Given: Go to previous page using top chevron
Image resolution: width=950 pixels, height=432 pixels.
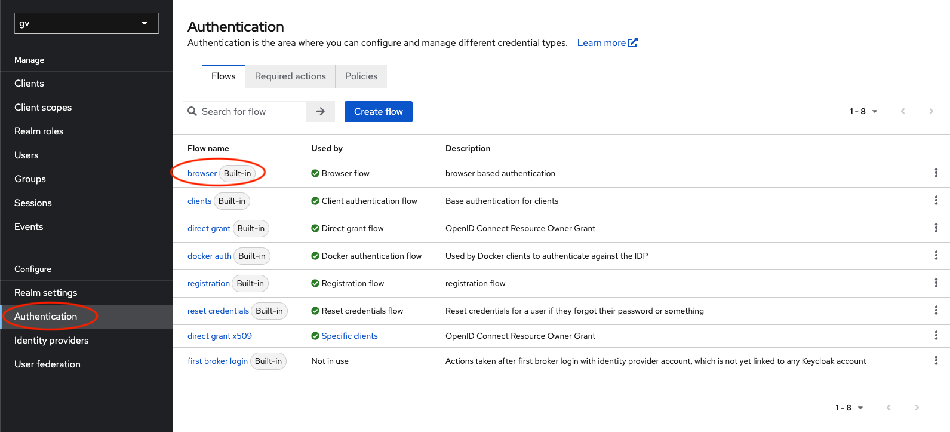Looking at the screenshot, I should pyautogui.click(x=903, y=111).
